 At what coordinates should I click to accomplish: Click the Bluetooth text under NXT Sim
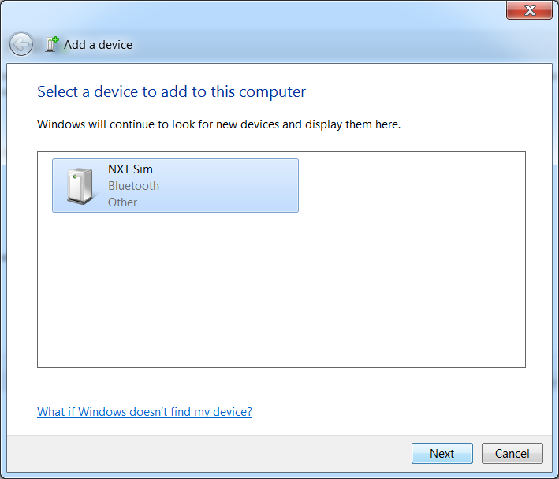tap(133, 186)
